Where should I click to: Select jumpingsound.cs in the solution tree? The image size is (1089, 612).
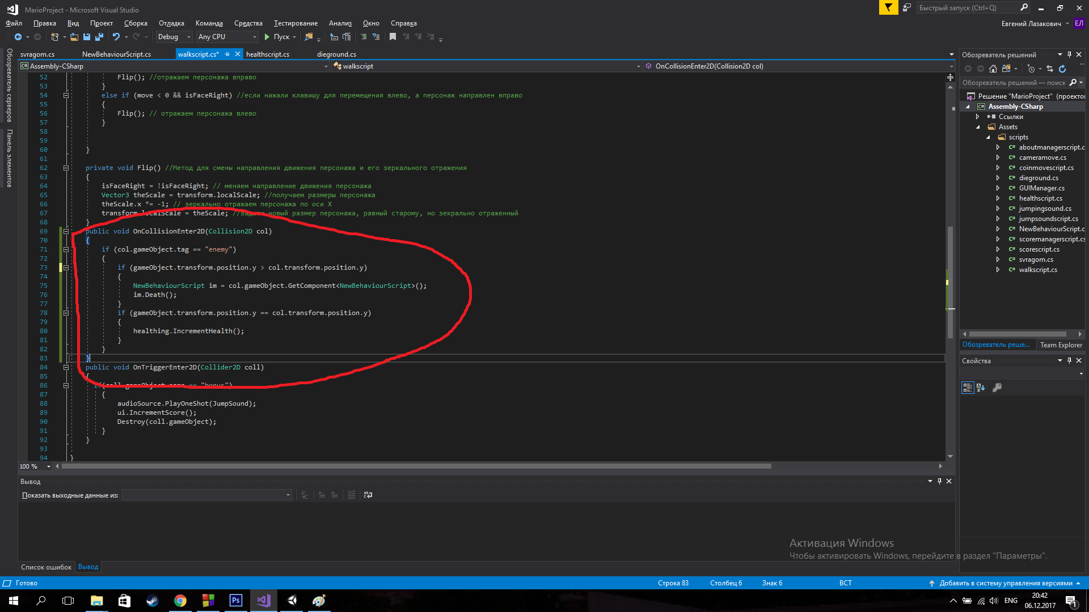point(1045,209)
